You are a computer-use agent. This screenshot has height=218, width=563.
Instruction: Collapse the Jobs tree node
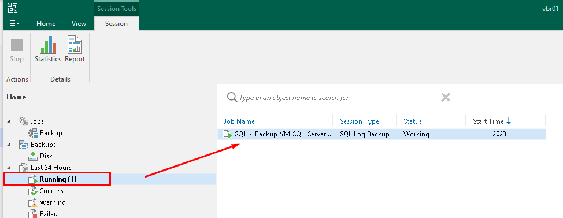click(x=9, y=122)
